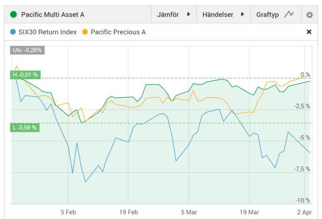Click the -10 % axis label

click(x=303, y=200)
